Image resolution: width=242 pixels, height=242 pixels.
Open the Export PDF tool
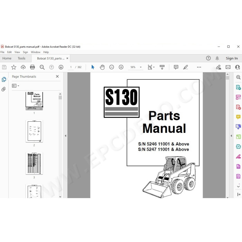pos(238,87)
